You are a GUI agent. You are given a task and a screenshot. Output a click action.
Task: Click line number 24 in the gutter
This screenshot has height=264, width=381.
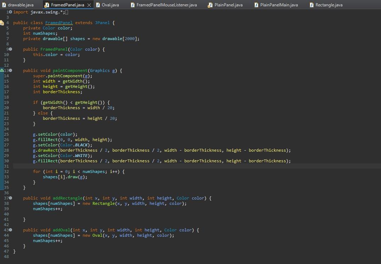click(6, 129)
